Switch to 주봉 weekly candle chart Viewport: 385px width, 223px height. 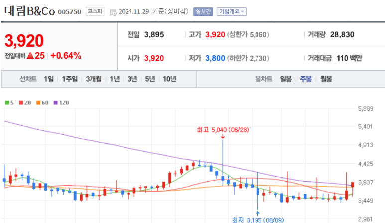(306, 79)
